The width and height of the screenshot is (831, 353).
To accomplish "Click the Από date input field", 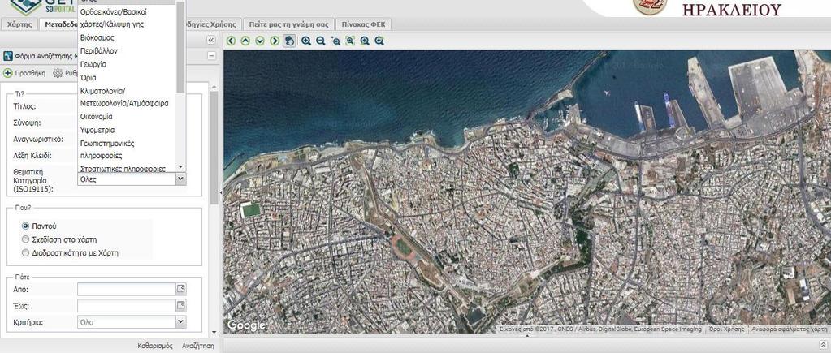I will [x=127, y=289].
